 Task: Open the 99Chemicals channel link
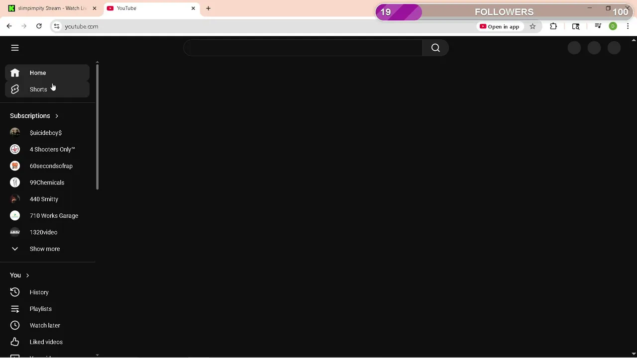coord(47,182)
